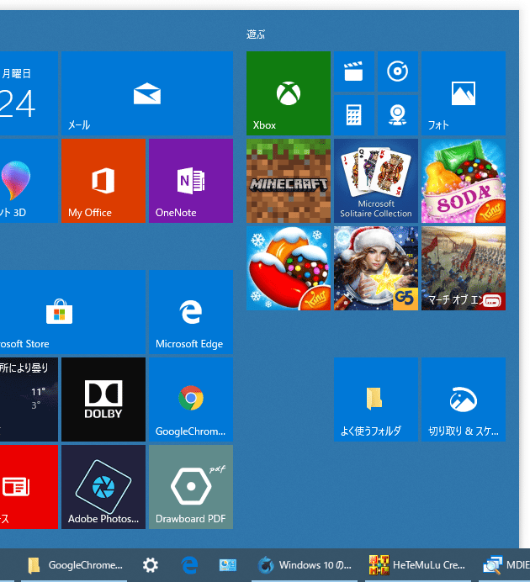Open the Mail tile
The height and width of the screenshot is (582, 530).
pyautogui.click(x=147, y=93)
